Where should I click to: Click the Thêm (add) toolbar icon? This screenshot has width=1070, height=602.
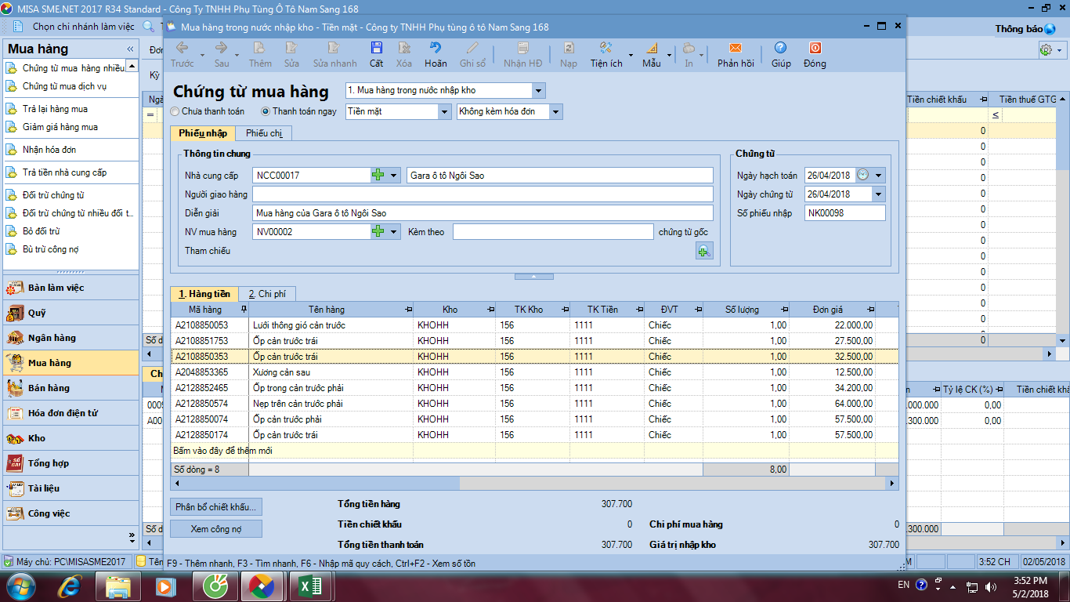[260, 49]
